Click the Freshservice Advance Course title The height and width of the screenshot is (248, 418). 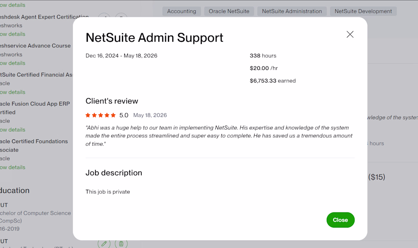click(x=35, y=46)
